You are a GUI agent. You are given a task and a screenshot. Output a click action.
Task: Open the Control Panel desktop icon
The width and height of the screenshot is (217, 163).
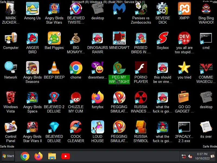click(11, 127)
